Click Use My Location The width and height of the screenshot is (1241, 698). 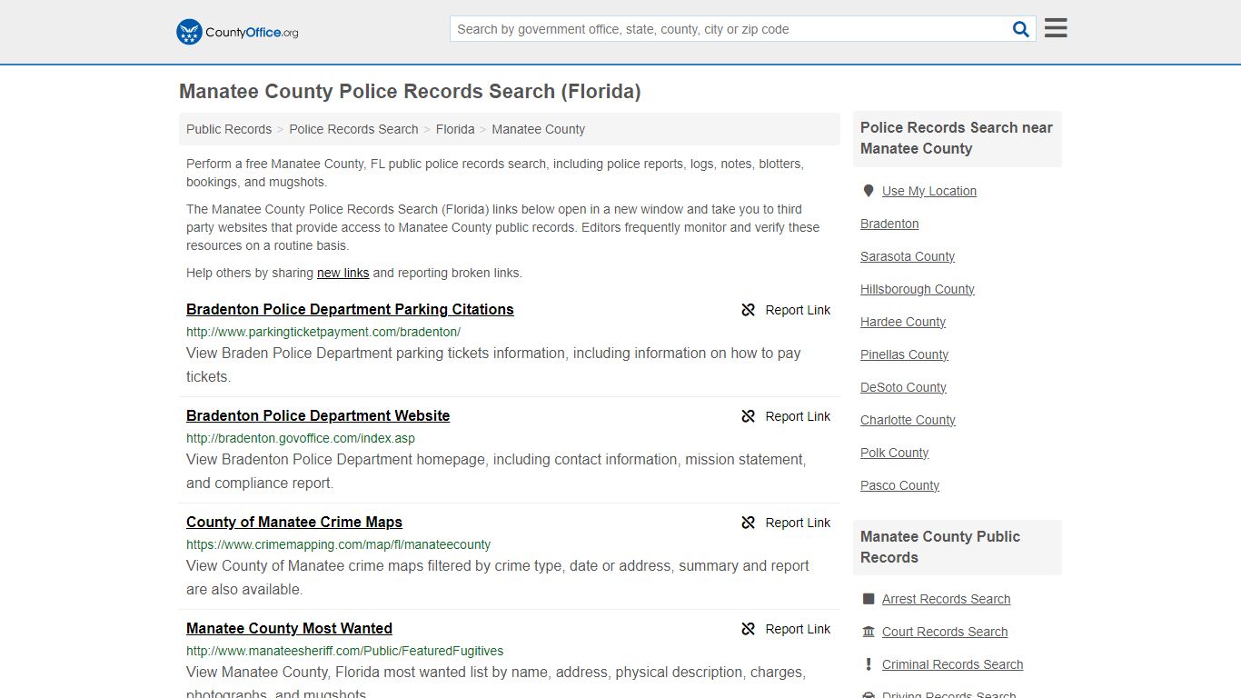pos(929,191)
